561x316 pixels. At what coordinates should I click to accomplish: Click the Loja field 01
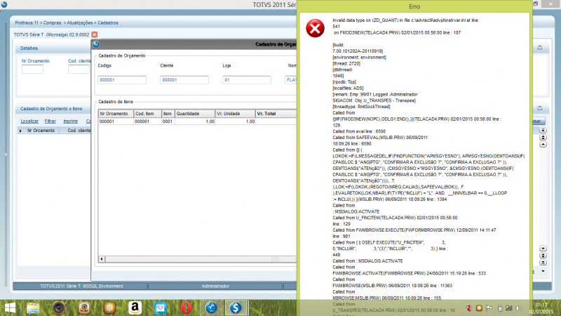247,80
